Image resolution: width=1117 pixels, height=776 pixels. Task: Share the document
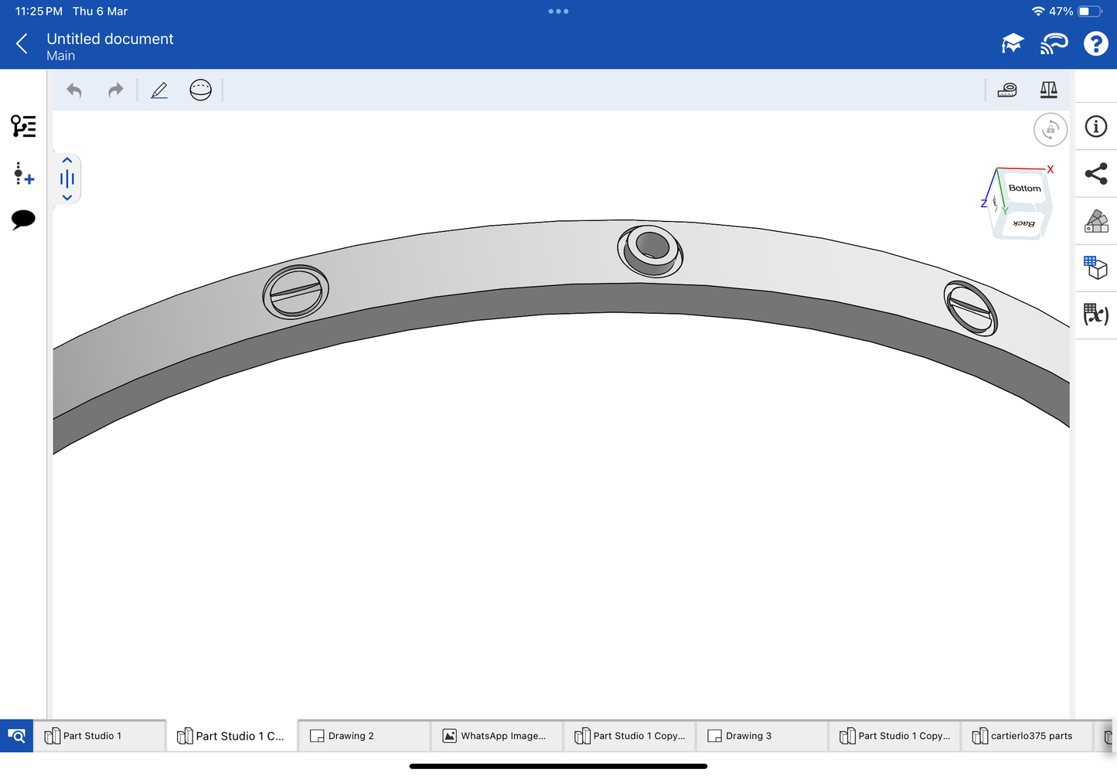coord(1095,174)
